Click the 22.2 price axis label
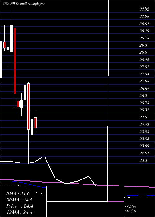155x217 pixels. 143,160
